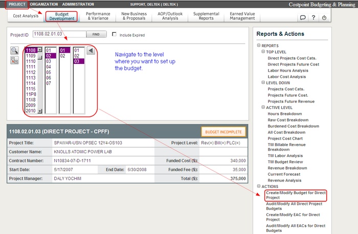Click the project list scrollbar thumb
358x234 pixels.
tap(40, 57)
